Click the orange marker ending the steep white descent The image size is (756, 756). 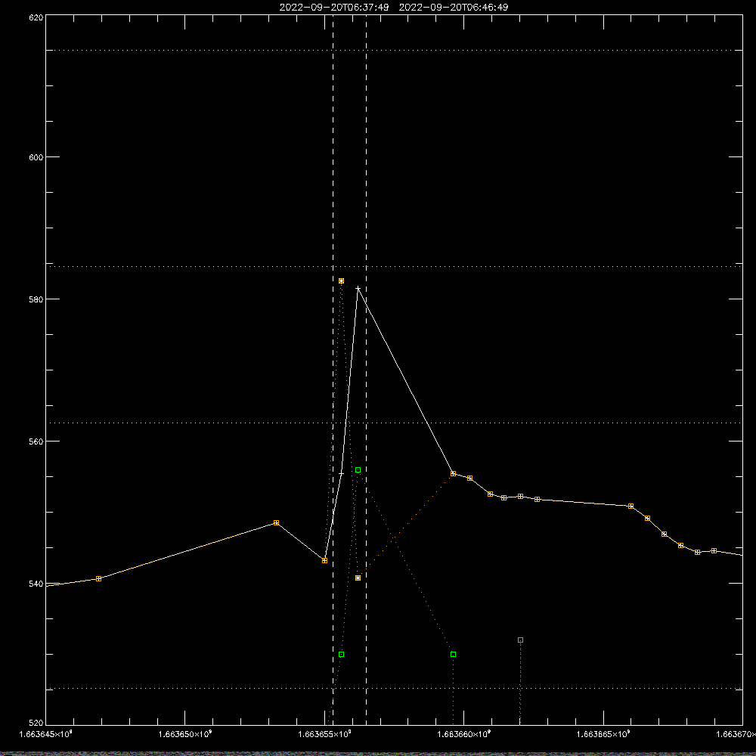(x=453, y=474)
